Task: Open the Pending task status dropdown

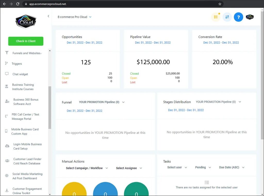Action: [203, 167]
